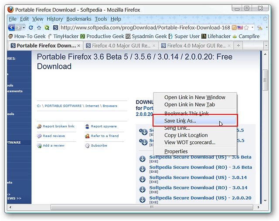Image resolution: width=279 pixels, height=221 pixels.
Task: Open the Lifehacker bookmark
Action: click(x=216, y=36)
